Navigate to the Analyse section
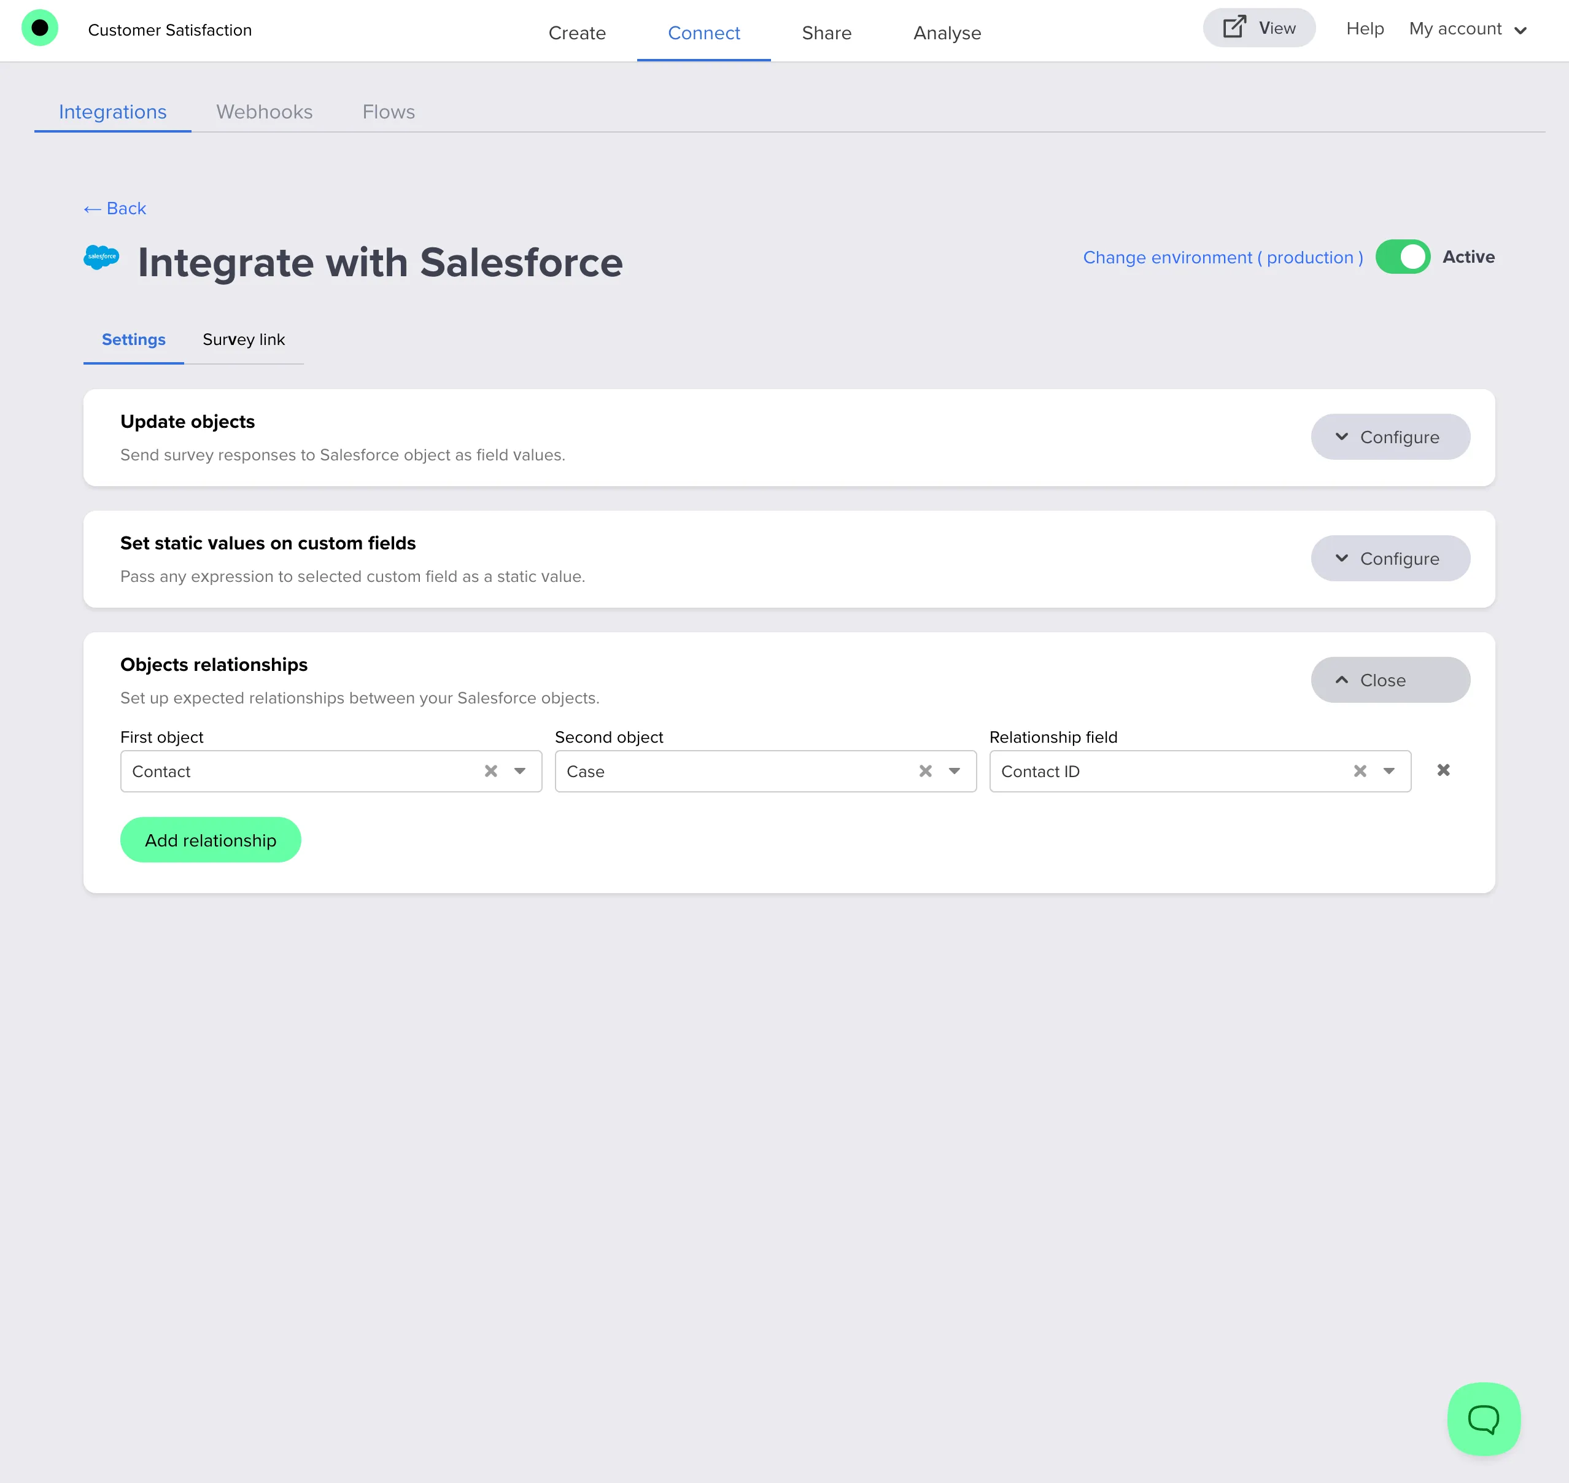The height and width of the screenshot is (1483, 1569). click(946, 33)
